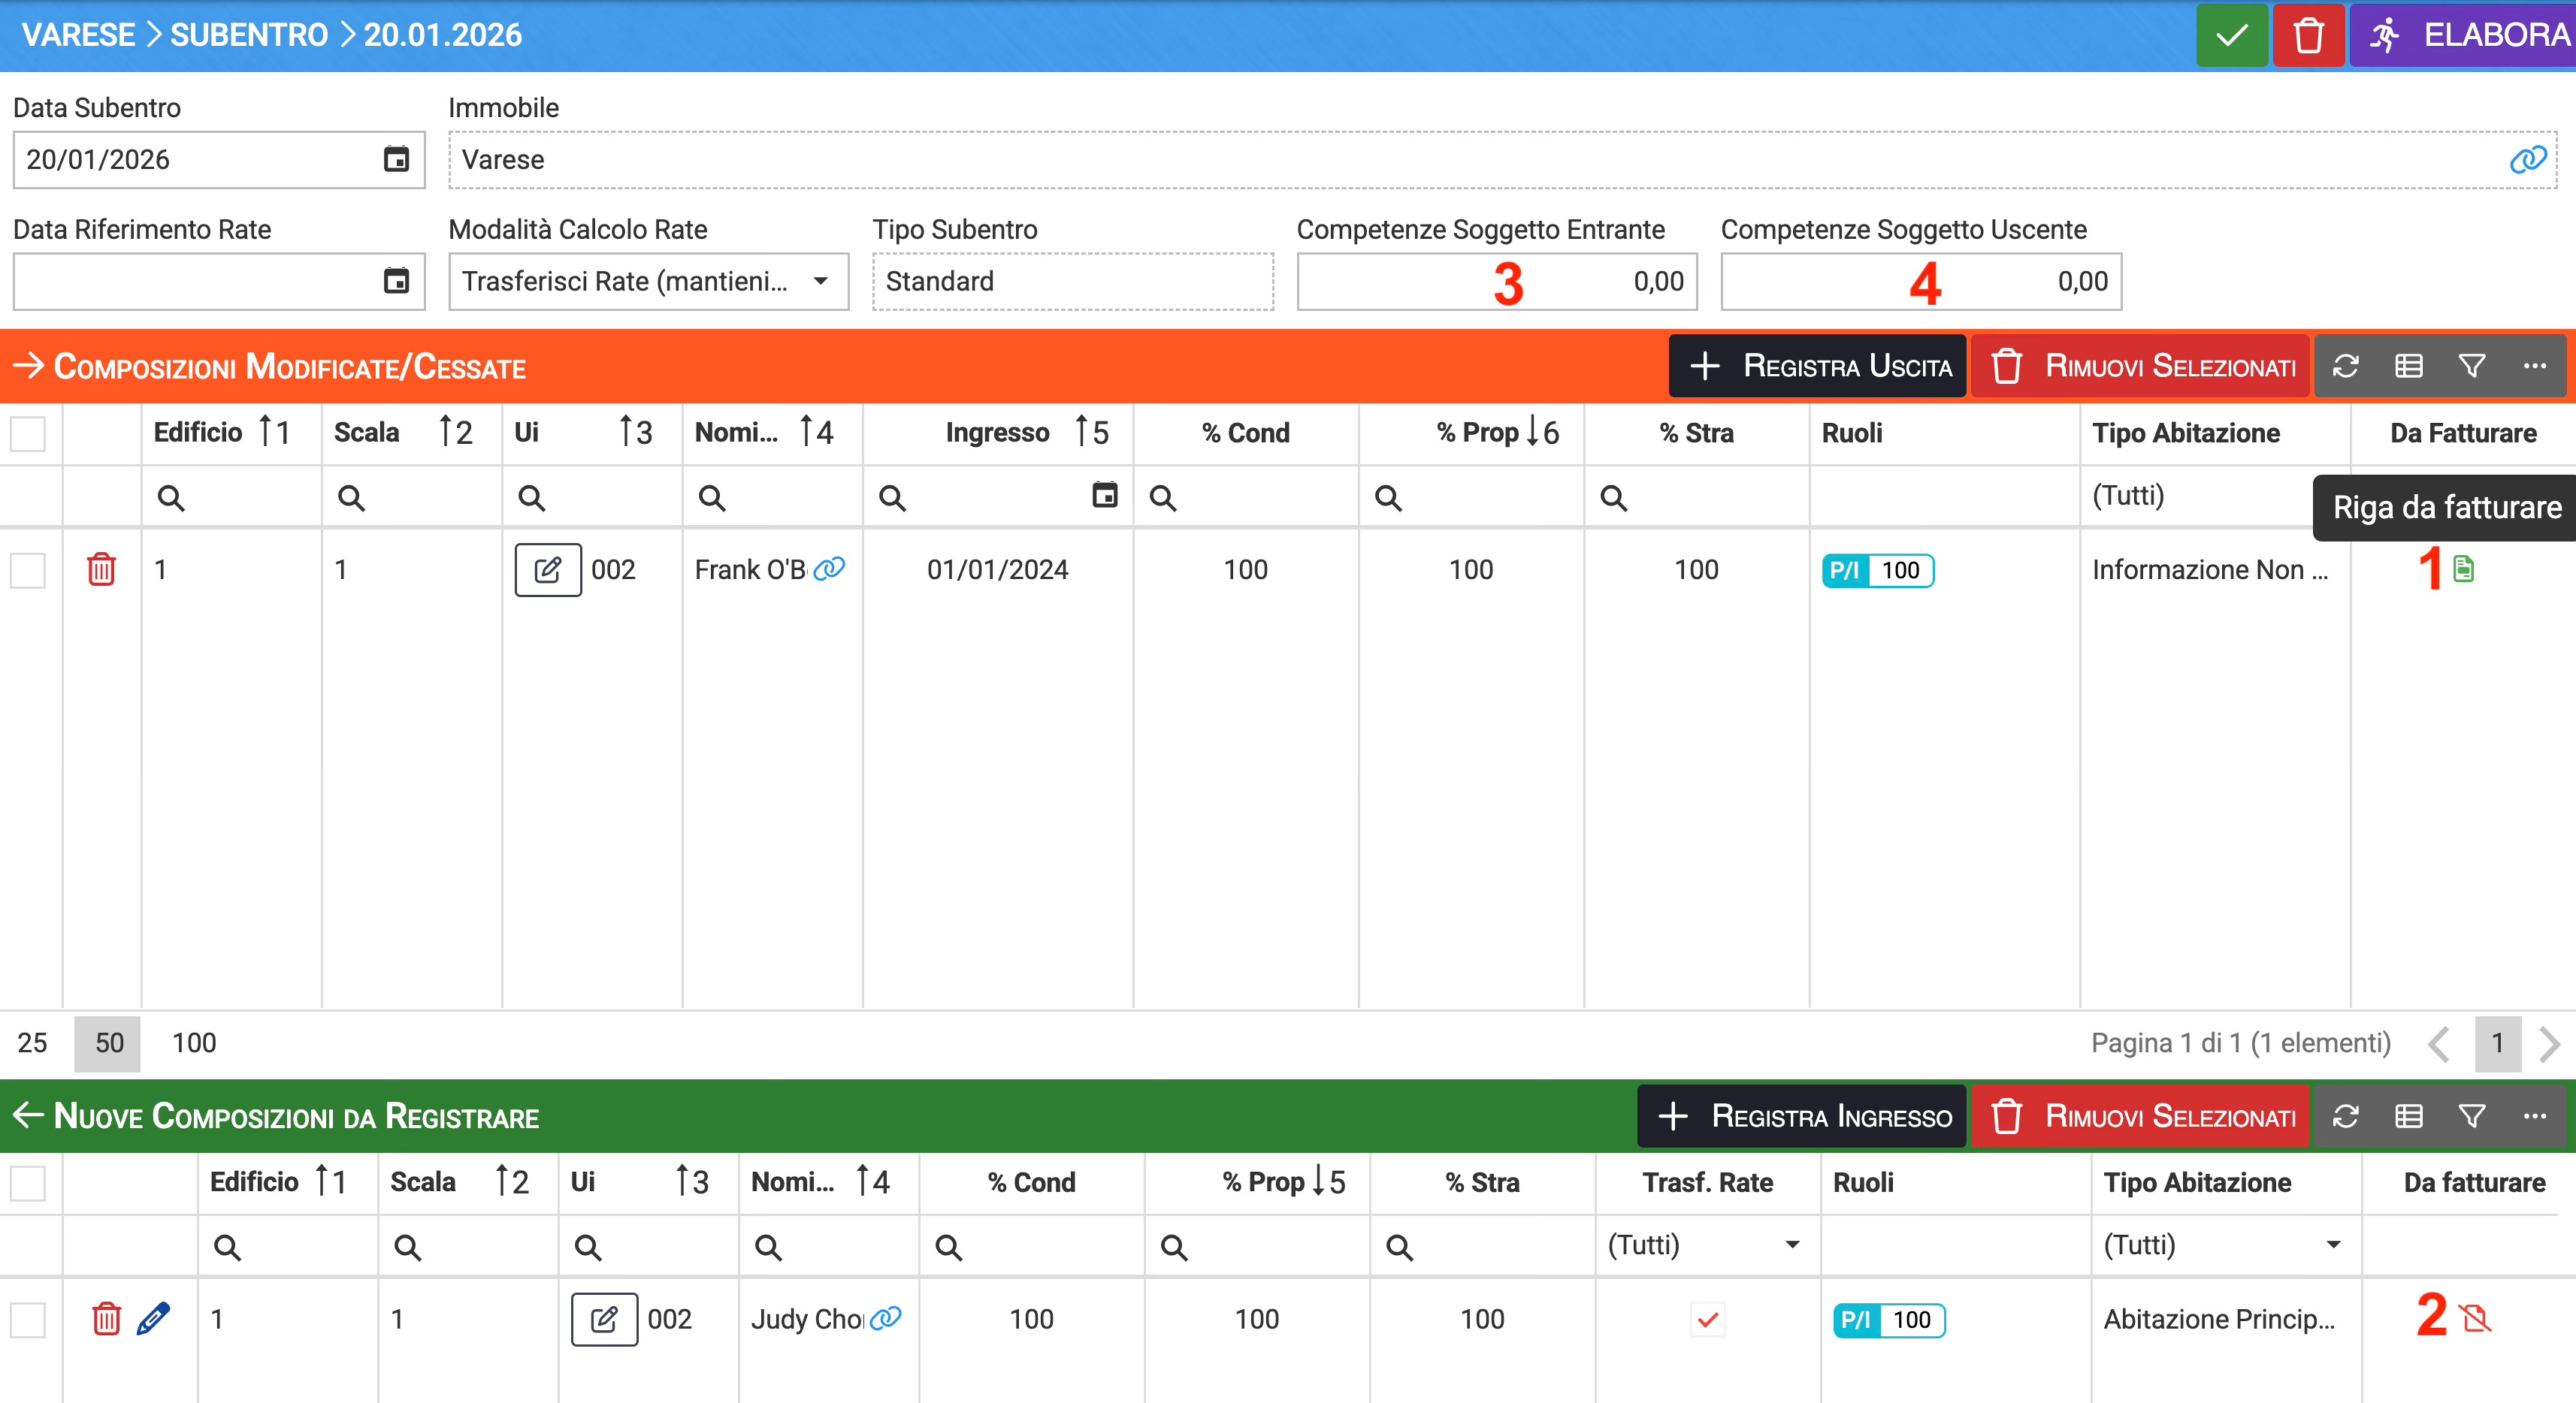Check select-all box in Nuove Composizioni header
The height and width of the screenshot is (1403, 2576).
(x=28, y=1183)
